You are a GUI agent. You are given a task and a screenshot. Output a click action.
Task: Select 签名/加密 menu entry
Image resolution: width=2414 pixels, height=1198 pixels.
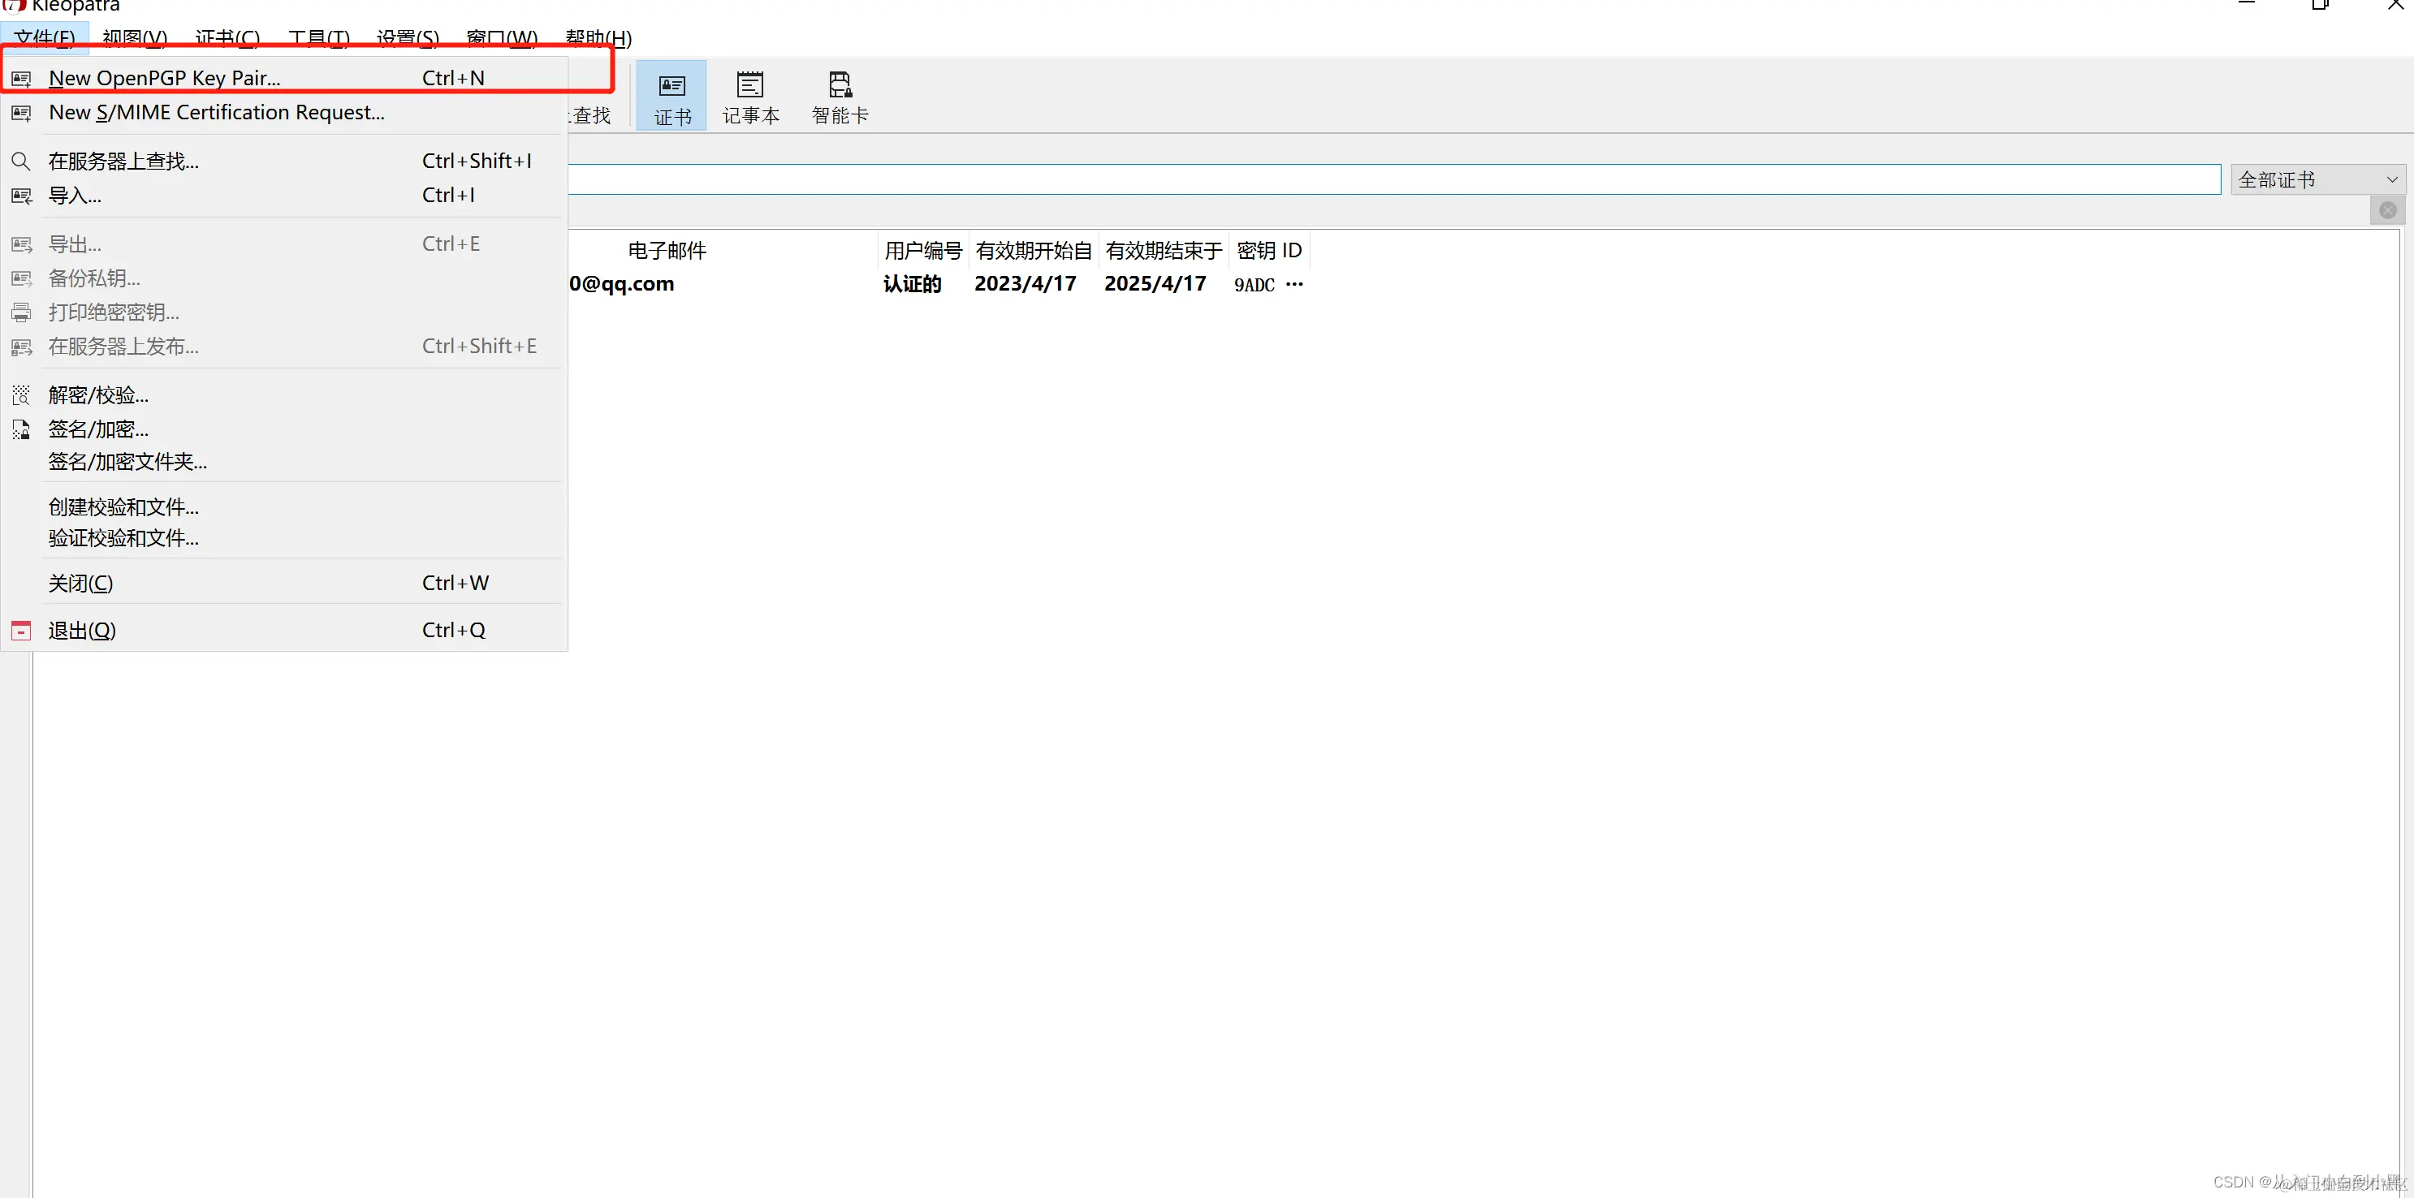pyautogui.click(x=285, y=430)
